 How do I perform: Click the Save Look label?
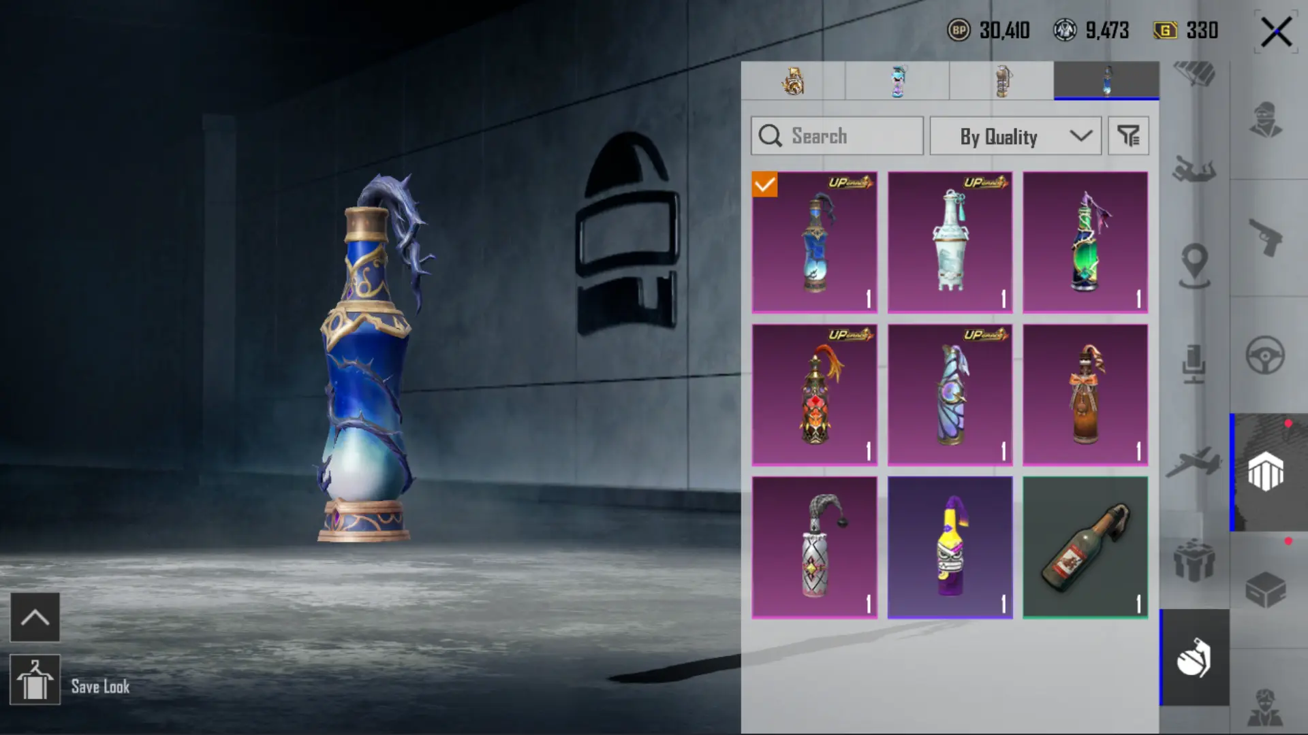[100, 687]
